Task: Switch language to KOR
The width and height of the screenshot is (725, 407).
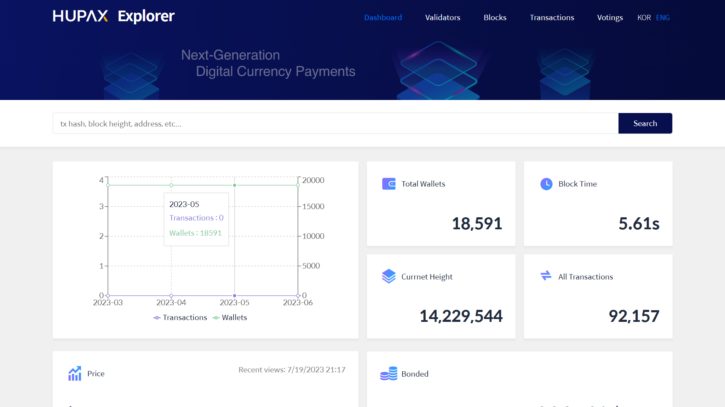Action: pyautogui.click(x=644, y=17)
